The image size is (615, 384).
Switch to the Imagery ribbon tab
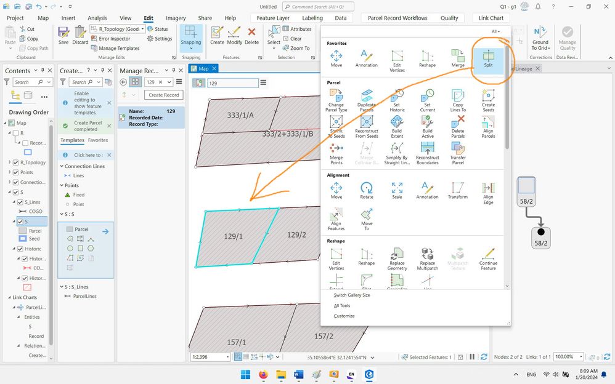pyautogui.click(x=176, y=18)
